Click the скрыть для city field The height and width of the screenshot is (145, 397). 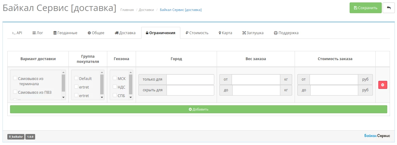click(x=190, y=90)
